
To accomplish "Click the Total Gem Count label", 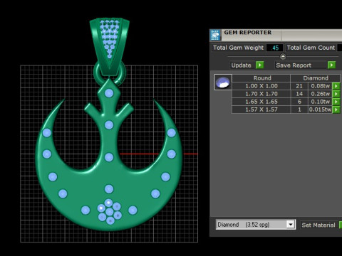I will click(311, 48).
